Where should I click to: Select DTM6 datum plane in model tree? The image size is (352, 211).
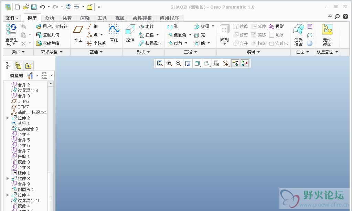[20, 101]
